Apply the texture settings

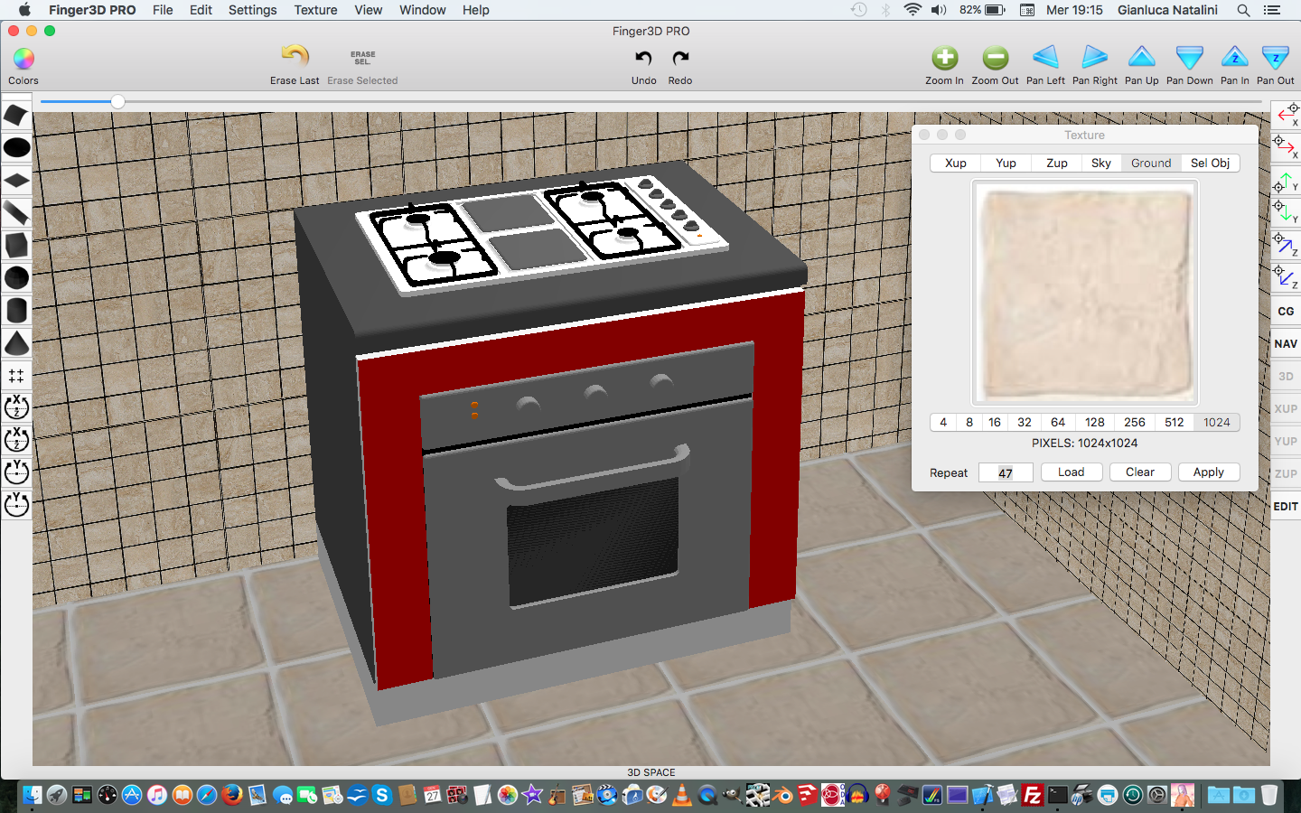(1208, 472)
